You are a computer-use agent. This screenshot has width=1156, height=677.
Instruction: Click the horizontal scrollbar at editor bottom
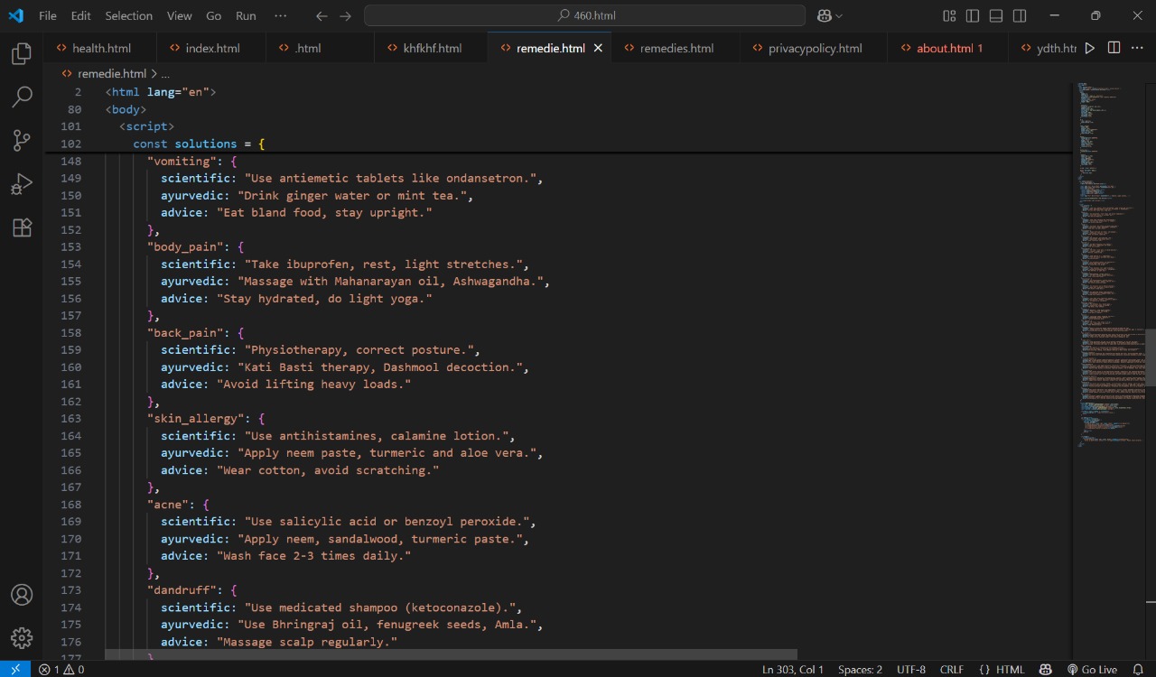click(x=452, y=654)
